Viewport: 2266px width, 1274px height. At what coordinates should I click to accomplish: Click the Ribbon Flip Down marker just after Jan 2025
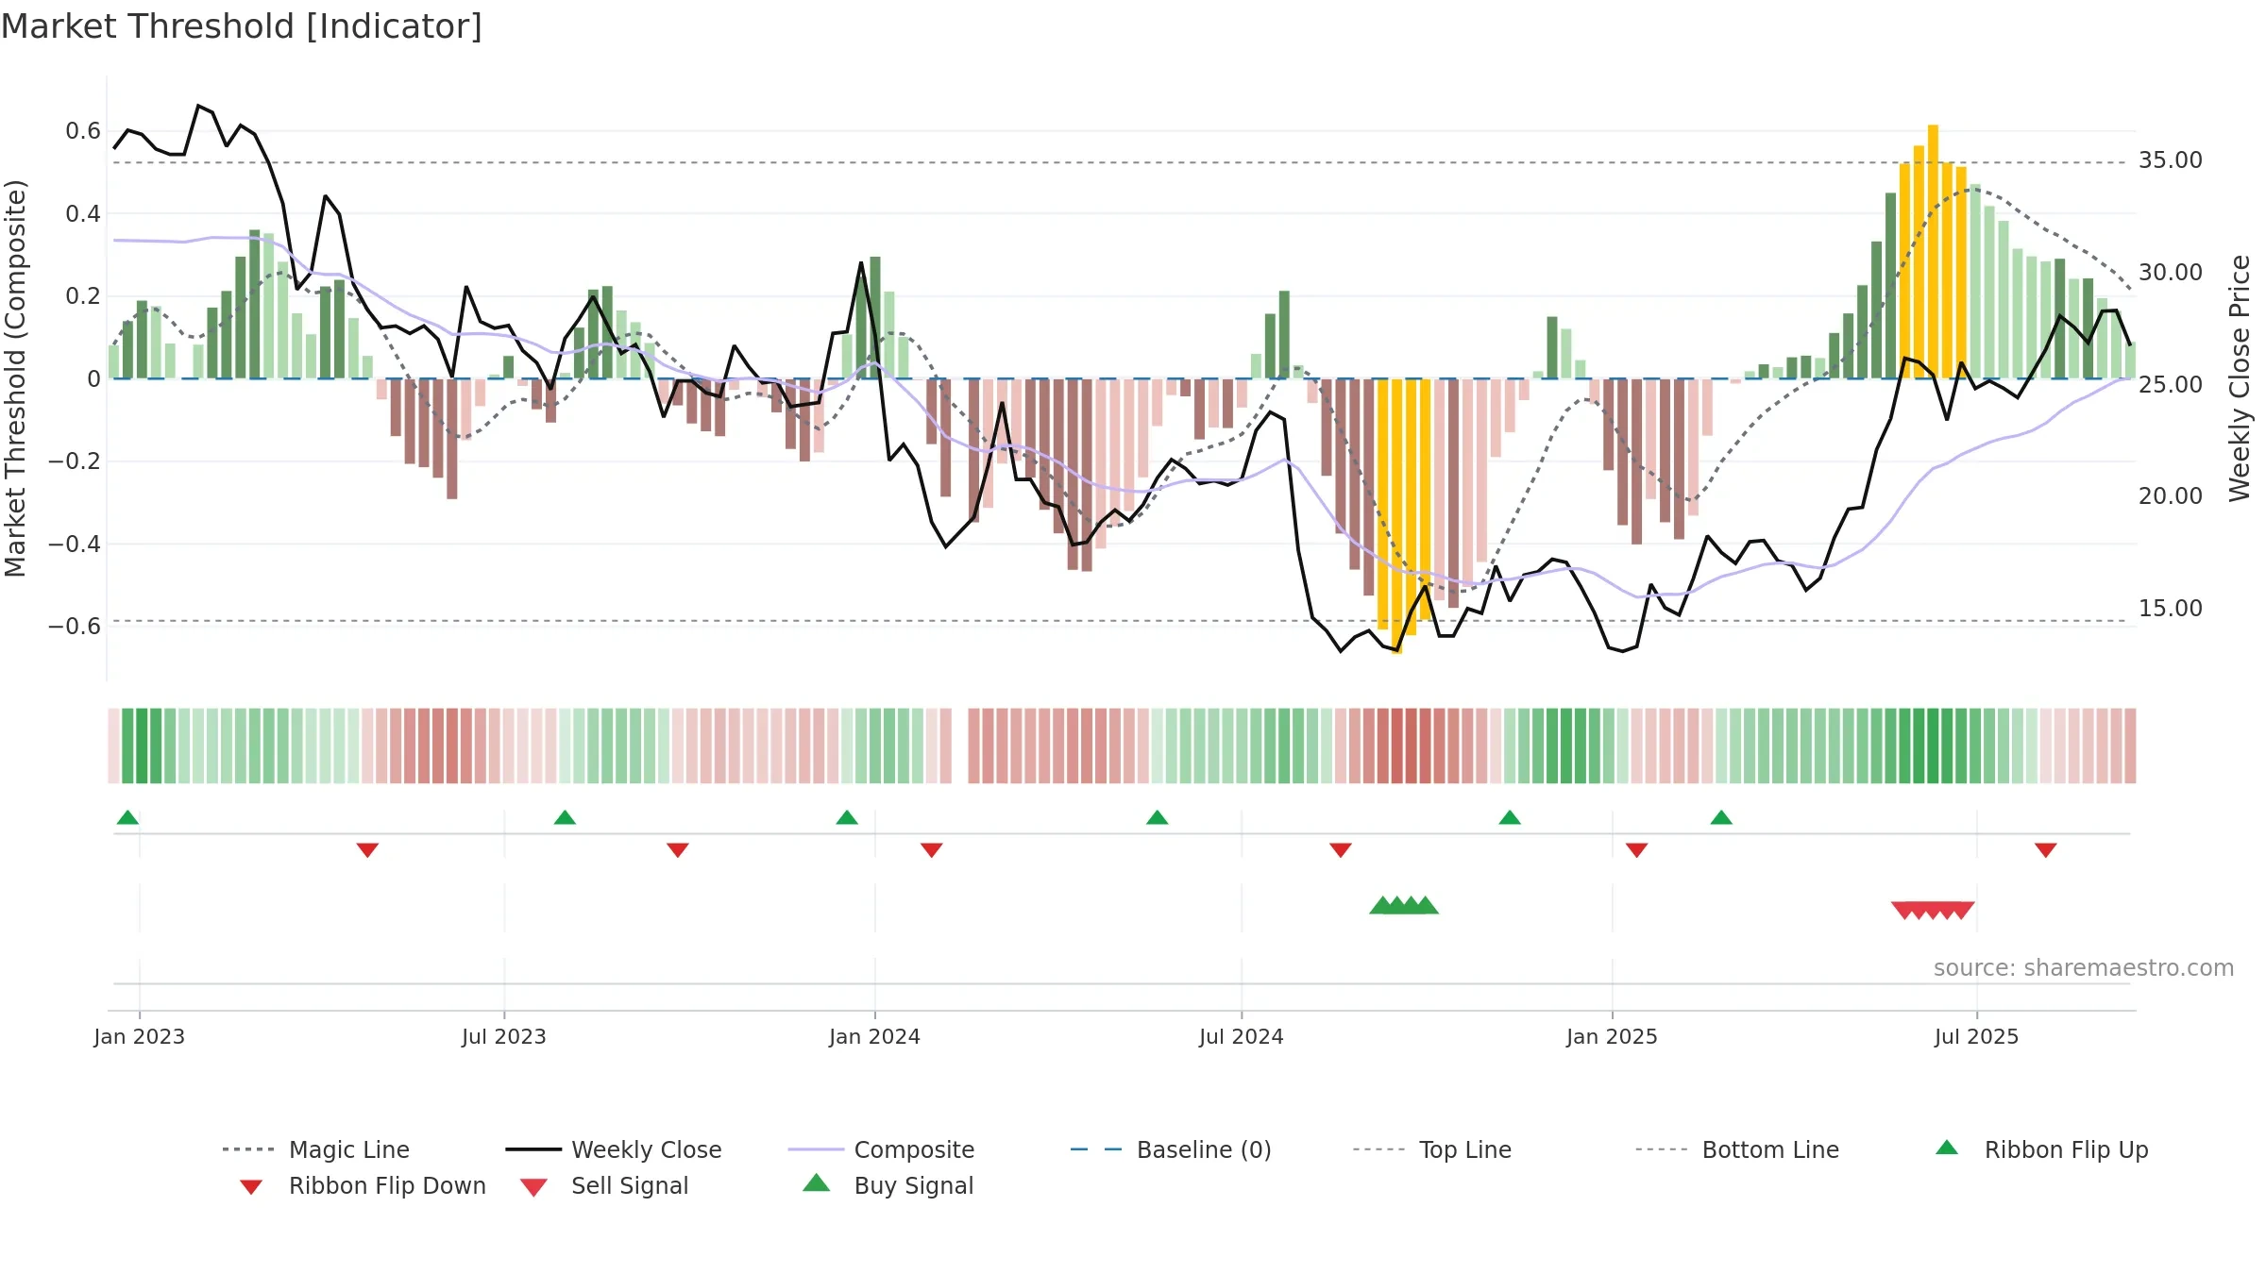(x=1636, y=850)
